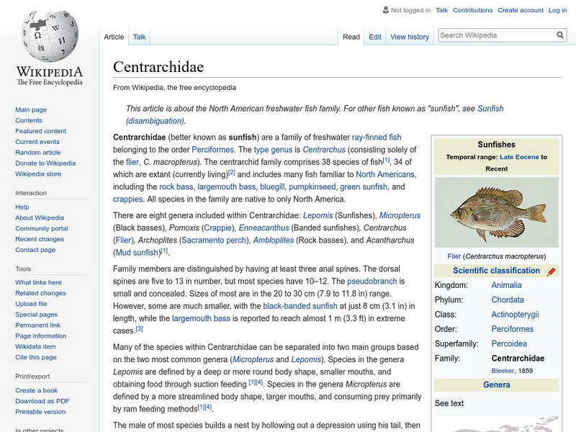Open Cite this page
This screenshot has height=432, width=576.
(35, 357)
